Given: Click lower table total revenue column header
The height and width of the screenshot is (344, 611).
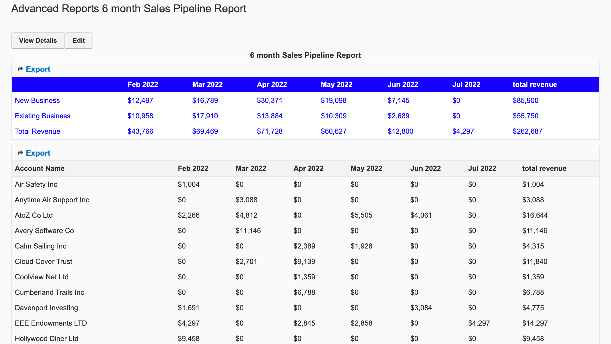Looking at the screenshot, I should click(544, 168).
